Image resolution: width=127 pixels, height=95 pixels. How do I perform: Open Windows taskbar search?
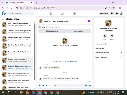pyautogui.click(x=9, y=92)
